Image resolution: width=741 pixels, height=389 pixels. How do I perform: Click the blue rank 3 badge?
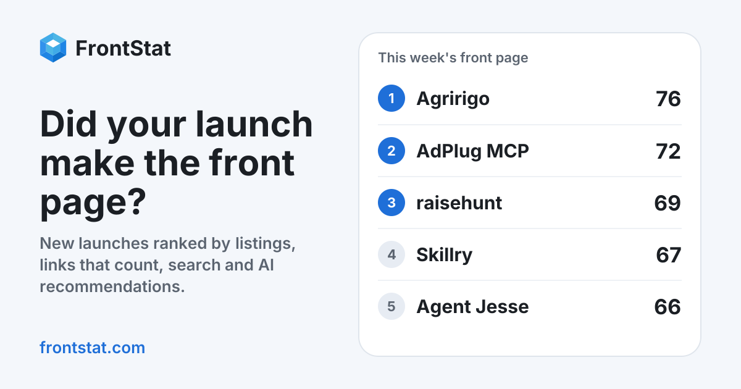pyautogui.click(x=391, y=203)
